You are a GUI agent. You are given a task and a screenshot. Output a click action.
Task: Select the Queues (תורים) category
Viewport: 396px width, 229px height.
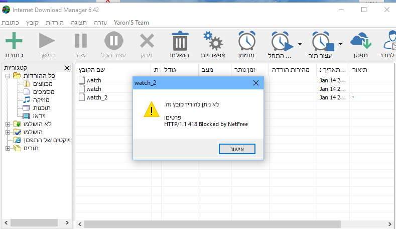tap(31, 148)
